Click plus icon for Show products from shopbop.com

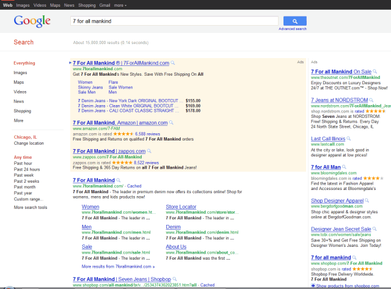tap(313, 286)
